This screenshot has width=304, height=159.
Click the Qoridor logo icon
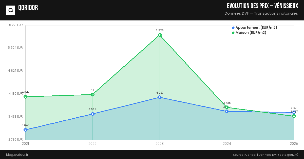(11, 10)
